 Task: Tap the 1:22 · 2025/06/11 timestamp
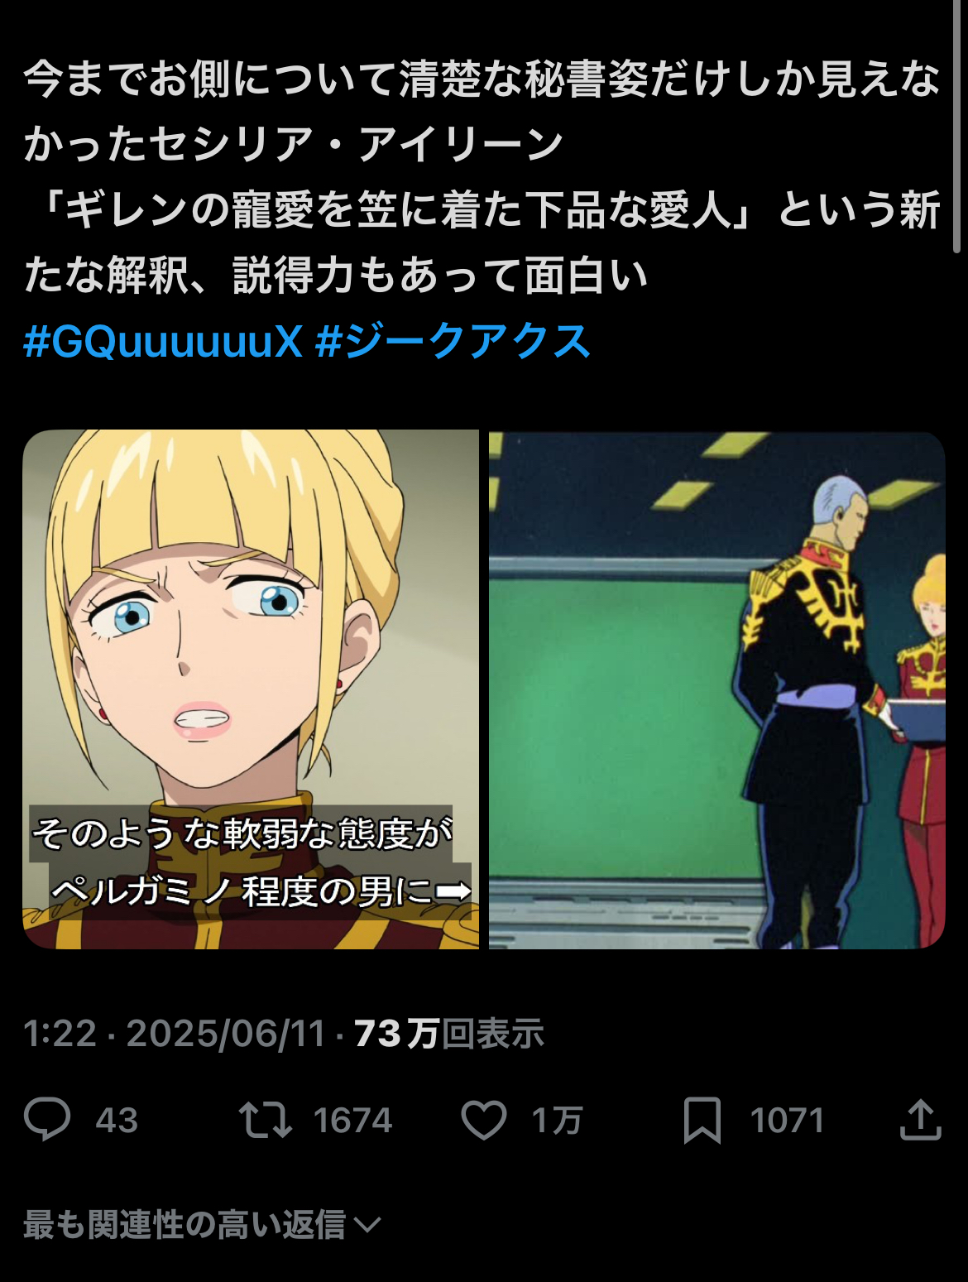(175, 1034)
